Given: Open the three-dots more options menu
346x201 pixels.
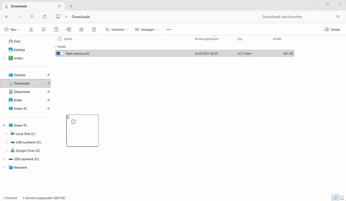Looking at the screenshot, I should 169,29.
